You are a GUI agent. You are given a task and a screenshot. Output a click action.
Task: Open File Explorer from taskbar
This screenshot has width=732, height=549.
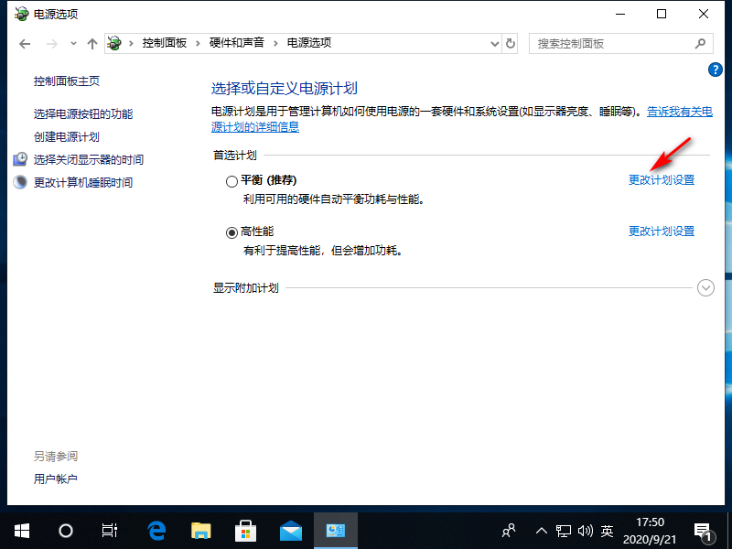(x=201, y=531)
